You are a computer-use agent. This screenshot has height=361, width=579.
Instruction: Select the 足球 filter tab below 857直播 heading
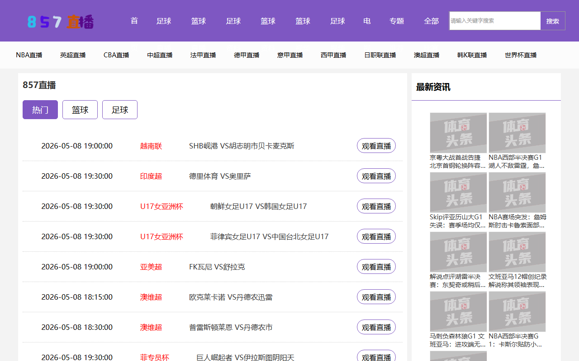[120, 110]
